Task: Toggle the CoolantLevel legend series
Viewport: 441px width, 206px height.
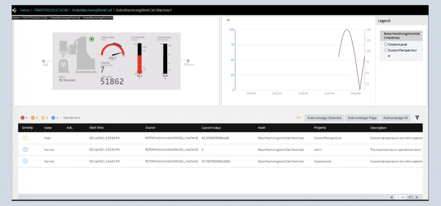Action: click(386, 44)
